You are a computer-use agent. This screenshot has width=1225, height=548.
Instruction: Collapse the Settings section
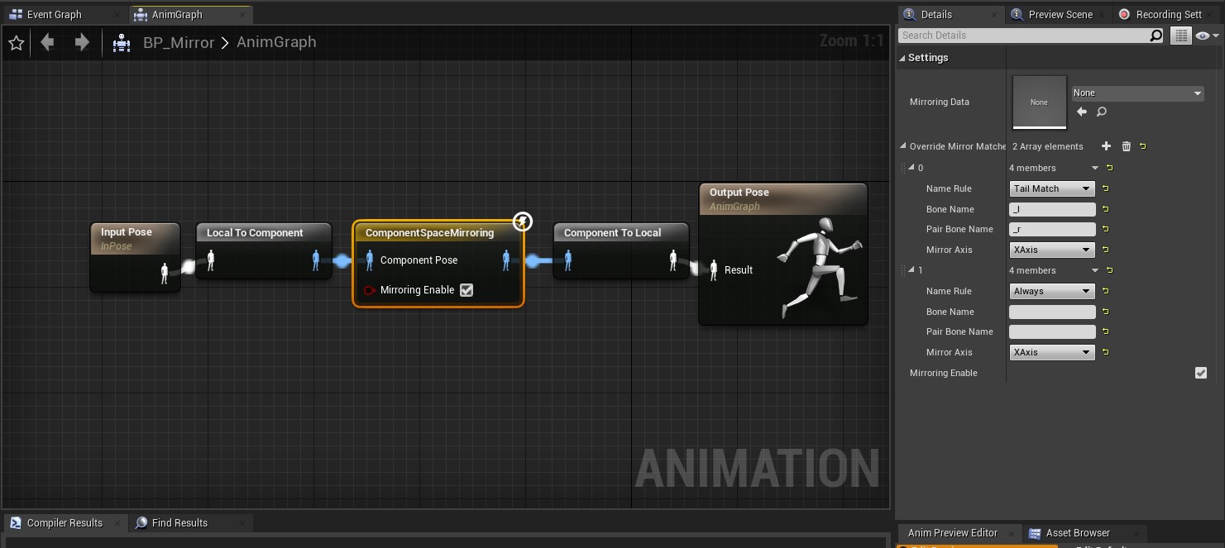click(902, 58)
